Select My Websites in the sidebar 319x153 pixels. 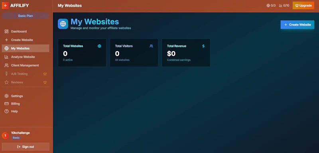[x=26, y=48]
